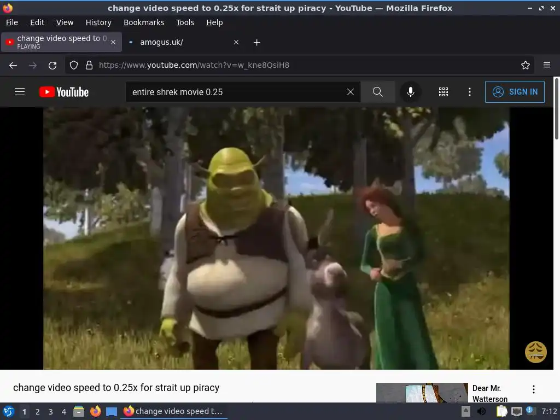Close the amogus.uk tab
The height and width of the screenshot is (420, 560).
tap(236, 42)
